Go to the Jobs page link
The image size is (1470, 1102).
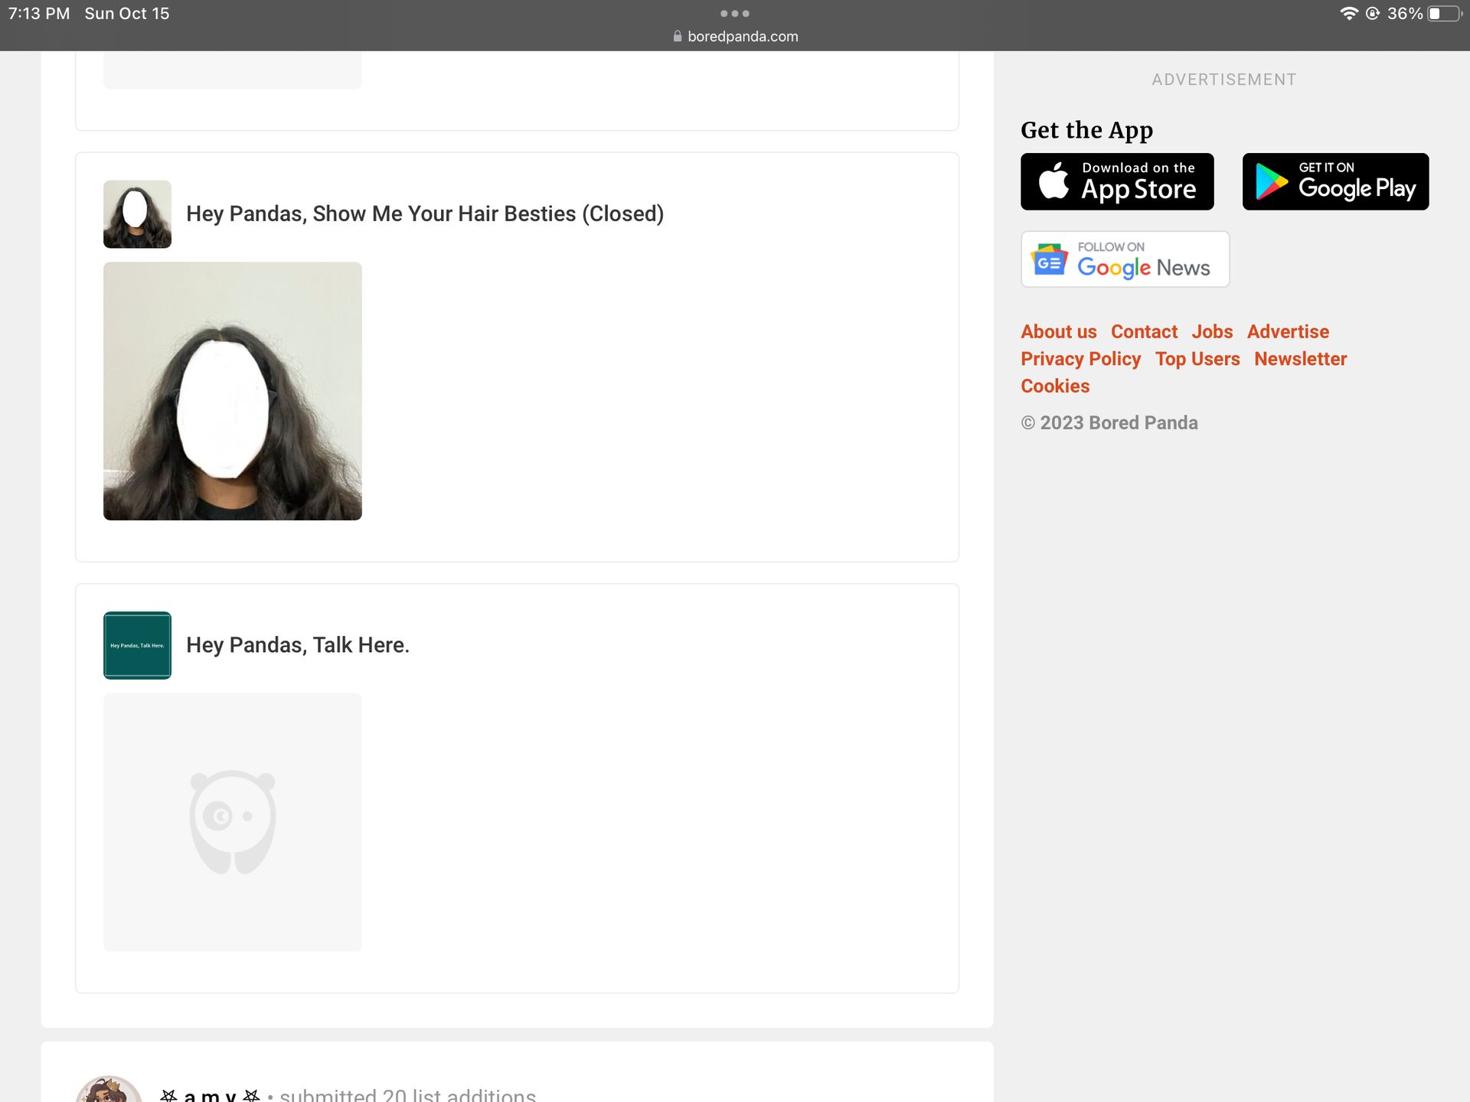[x=1212, y=331]
